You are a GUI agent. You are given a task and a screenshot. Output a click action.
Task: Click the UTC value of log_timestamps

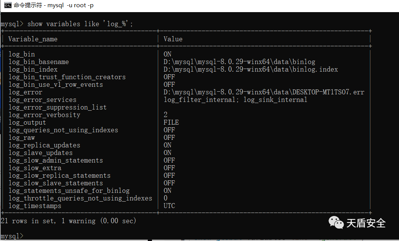pyautogui.click(x=169, y=206)
